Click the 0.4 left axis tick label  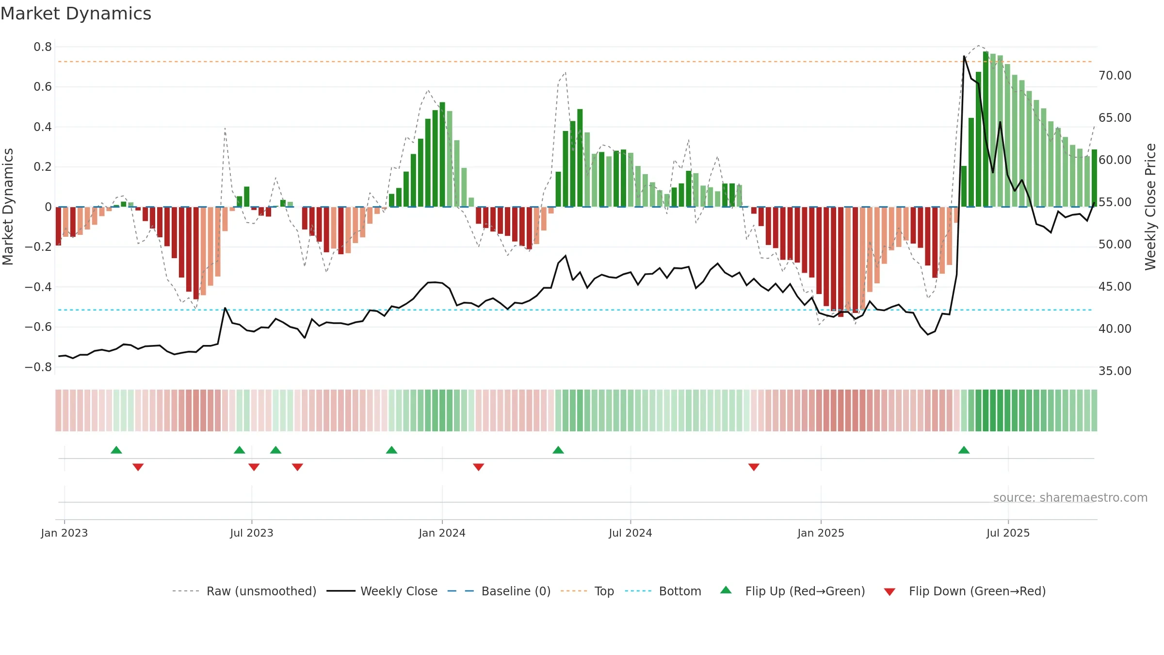coord(43,127)
